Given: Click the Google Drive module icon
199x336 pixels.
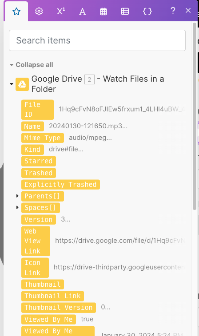Looking at the screenshot, I should [x=22, y=84].
